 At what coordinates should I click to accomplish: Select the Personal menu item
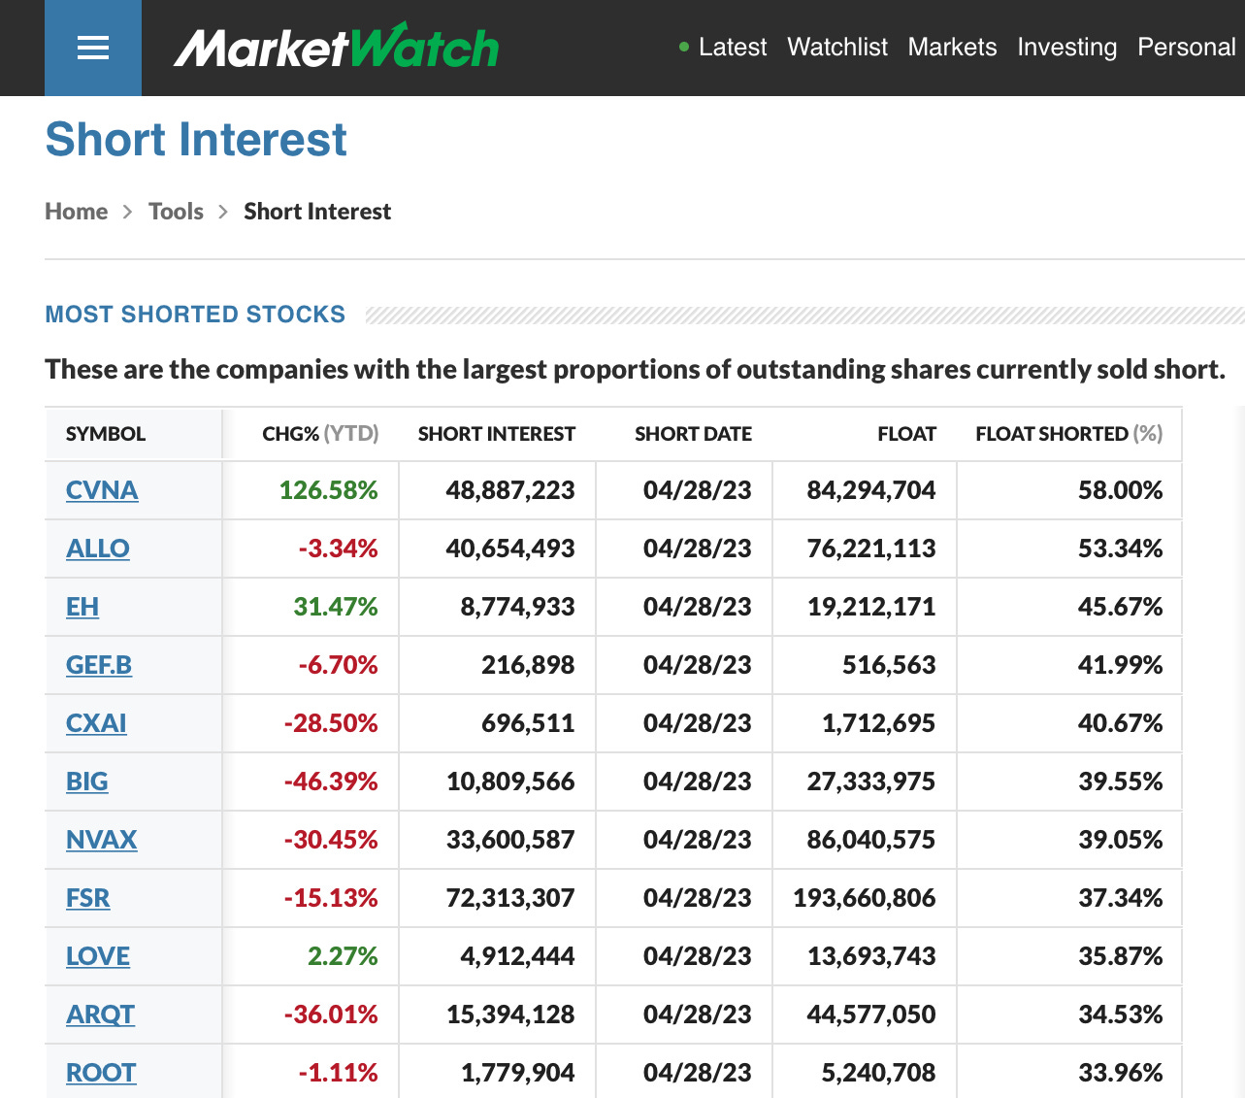[1186, 47]
